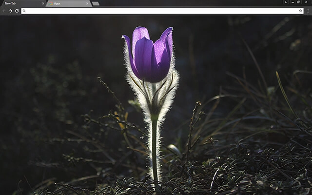Minimize the browser window

click(x=292, y=2)
